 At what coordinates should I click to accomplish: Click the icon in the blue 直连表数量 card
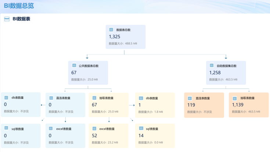(x=51, y=98)
